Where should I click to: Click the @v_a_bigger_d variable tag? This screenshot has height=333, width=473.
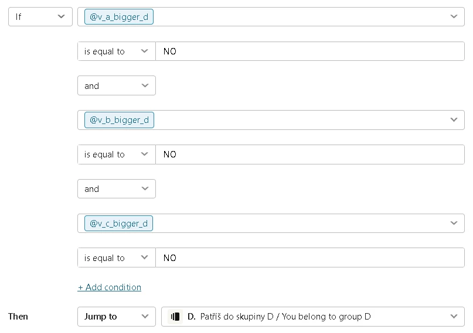coord(119,17)
